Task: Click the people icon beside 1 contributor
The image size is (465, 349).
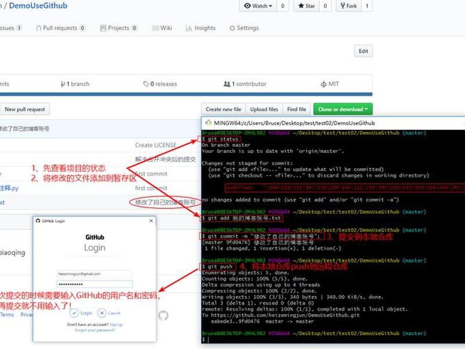Action: coord(227,84)
